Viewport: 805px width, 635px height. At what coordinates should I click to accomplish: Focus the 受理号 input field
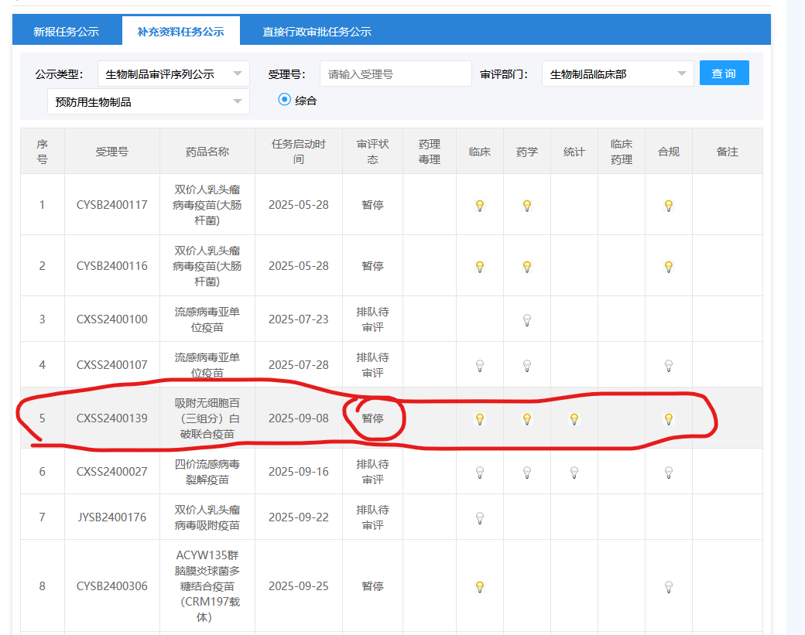click(x=396, y=73)
